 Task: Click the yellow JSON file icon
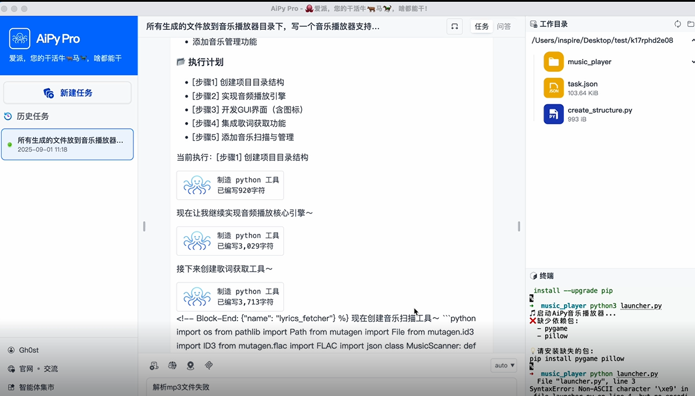point(553,88)
